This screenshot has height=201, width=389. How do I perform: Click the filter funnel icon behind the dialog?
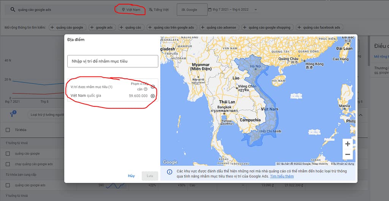[13, 114]
